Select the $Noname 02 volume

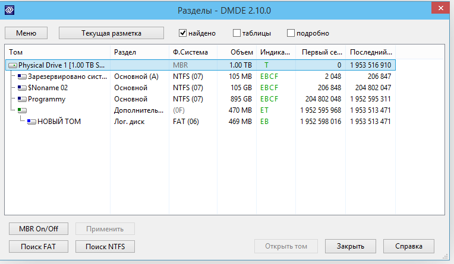tap(48, 88)
